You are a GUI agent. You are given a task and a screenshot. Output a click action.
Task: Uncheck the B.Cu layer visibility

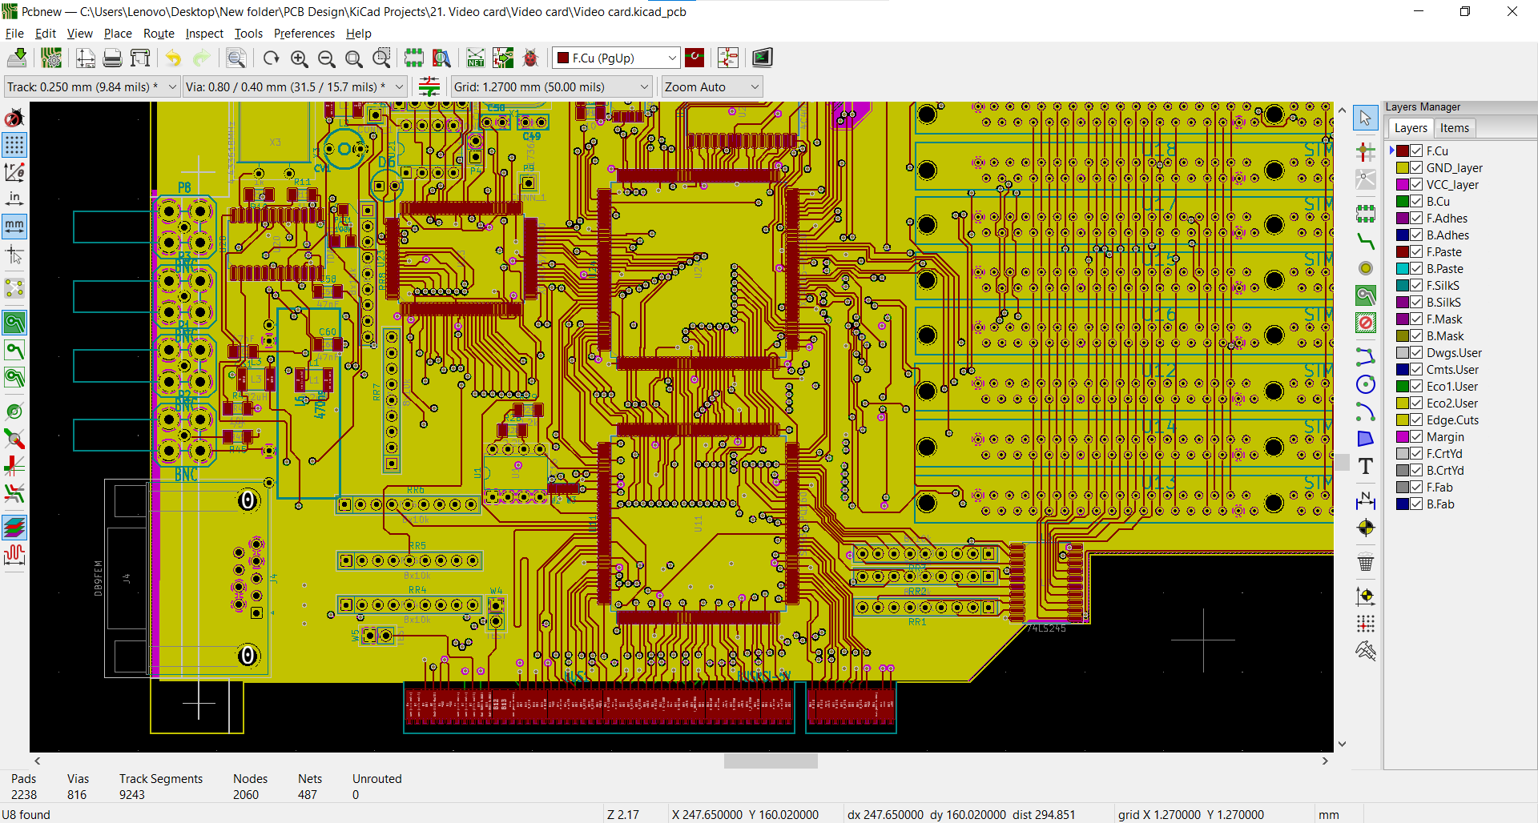(1416, 202)
